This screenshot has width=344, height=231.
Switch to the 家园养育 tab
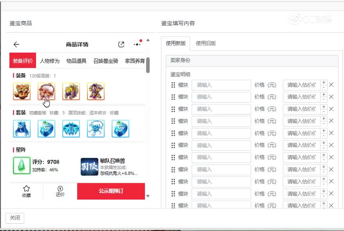tap(135, 61)
